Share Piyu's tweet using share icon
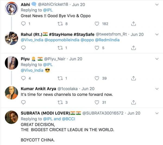 coord(133,78)
